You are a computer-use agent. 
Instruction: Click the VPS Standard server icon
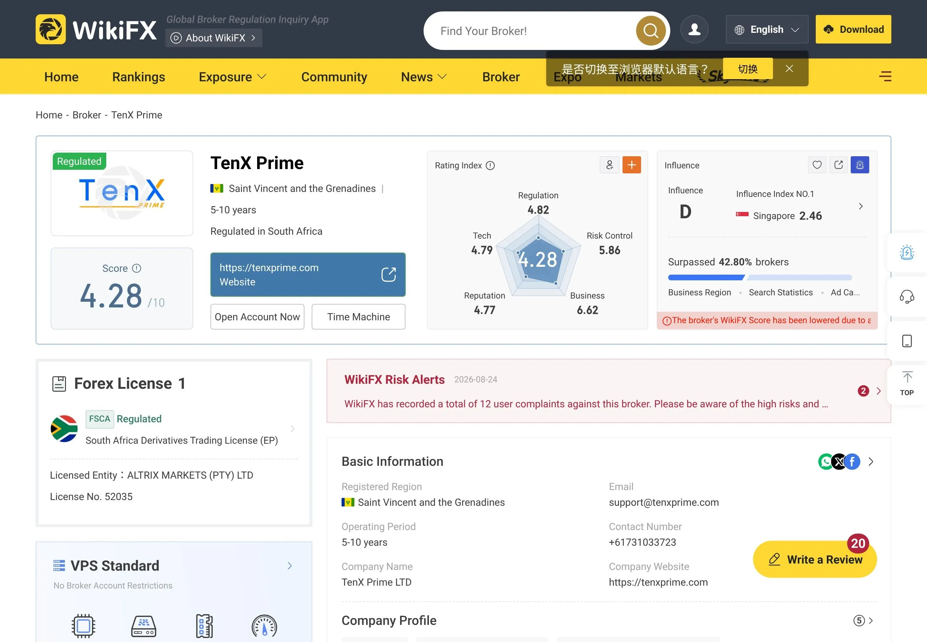tap(59, 566)
